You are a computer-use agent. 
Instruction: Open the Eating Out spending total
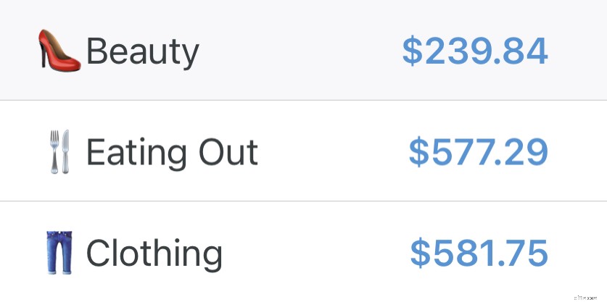(x=479, y=152)
